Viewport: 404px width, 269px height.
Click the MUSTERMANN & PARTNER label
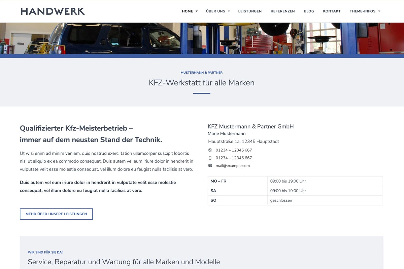[x=201, y=72]
